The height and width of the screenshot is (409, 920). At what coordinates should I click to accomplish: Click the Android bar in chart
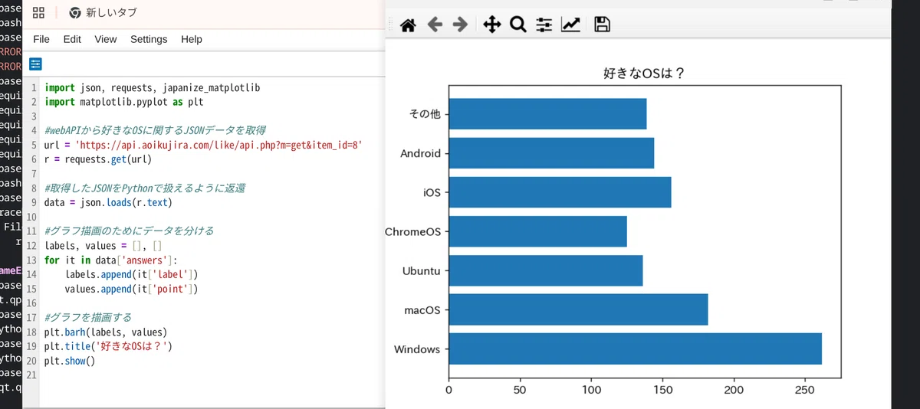click(x=551, y=153)
